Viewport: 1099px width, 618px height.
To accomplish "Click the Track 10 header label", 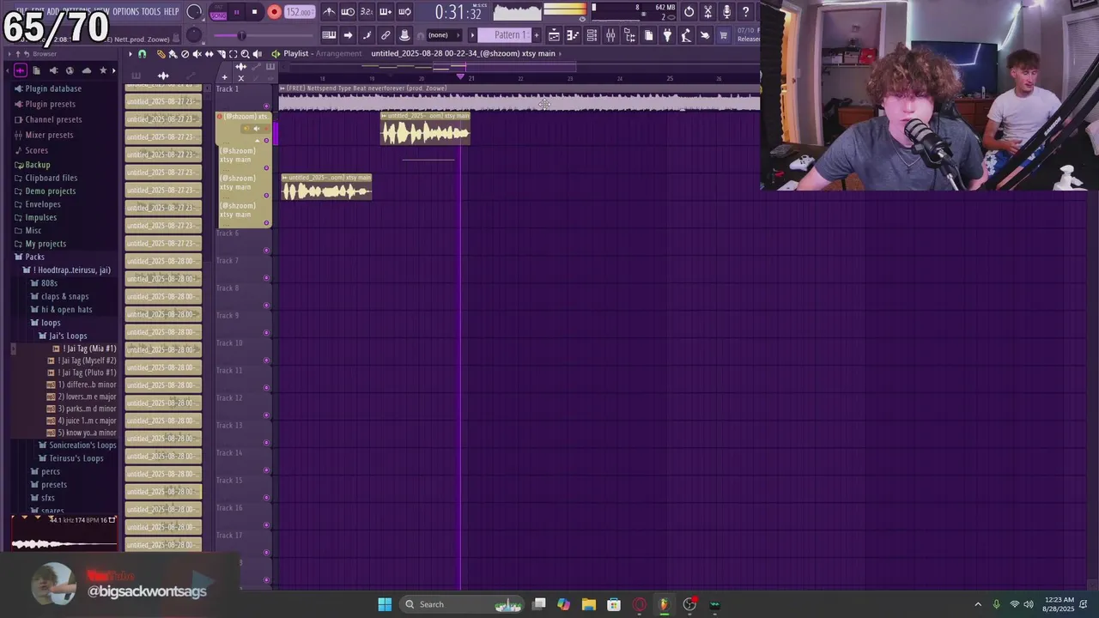I will tap(229, 342).
